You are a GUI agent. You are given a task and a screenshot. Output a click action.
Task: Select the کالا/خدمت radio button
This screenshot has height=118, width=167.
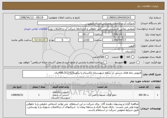(x=107, y=57)
